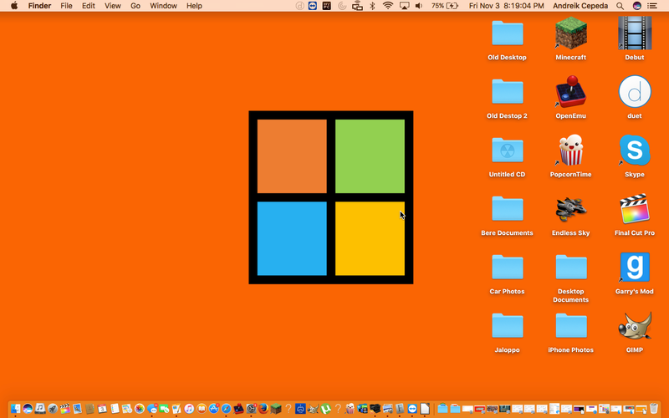Screen dimensions: 669x418
Task: Select the duet desktop icon
Action: 635,92
